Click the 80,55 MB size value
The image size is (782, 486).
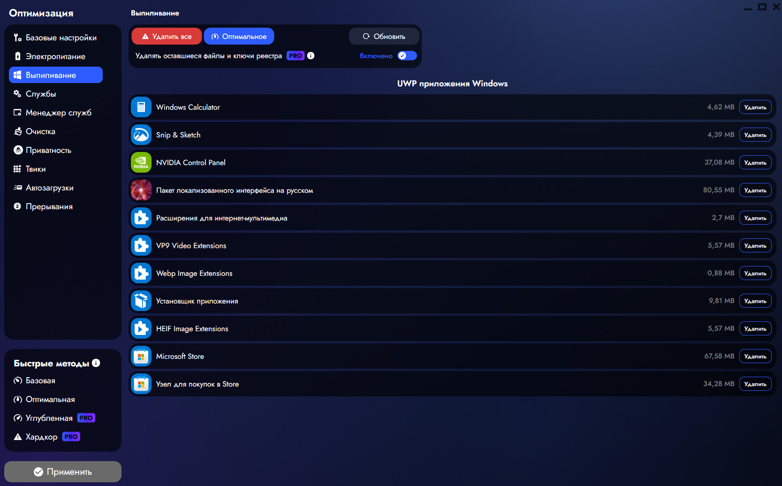[x=719, y=190]
